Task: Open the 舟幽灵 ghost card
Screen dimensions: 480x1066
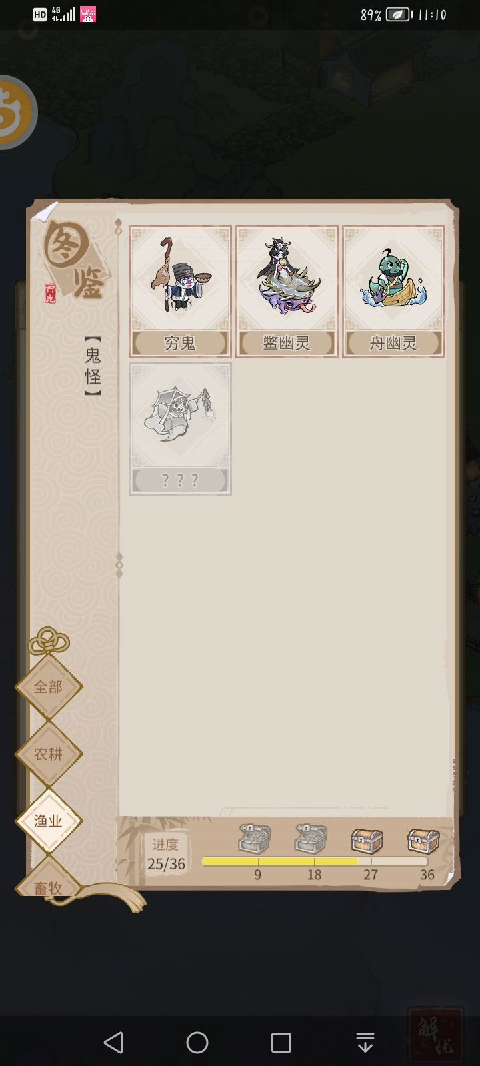Action: 393,292
